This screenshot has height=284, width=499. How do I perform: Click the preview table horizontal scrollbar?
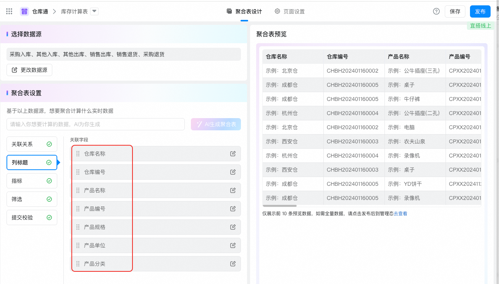[x=279, y=206]
